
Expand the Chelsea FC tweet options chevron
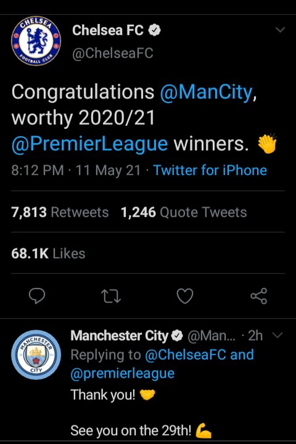(x=280, y=30)
